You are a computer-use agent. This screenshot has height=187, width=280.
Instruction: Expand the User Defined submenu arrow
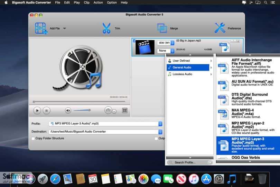pos(211,61)
